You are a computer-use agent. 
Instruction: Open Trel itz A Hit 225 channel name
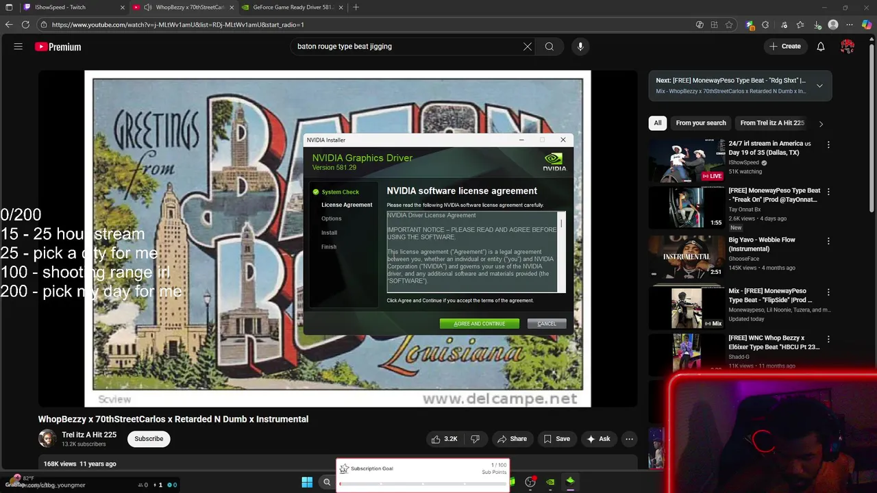pyautogui.click(x=89, y=435)
